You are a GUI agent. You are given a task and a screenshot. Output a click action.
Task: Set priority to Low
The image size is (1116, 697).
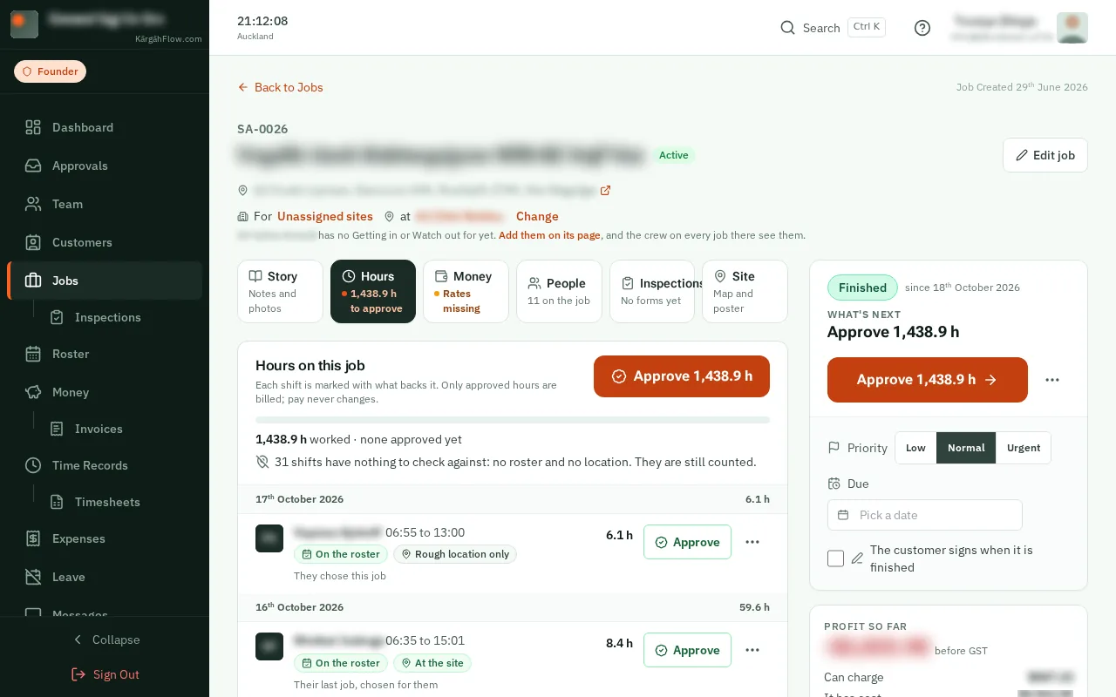point(915,448)
